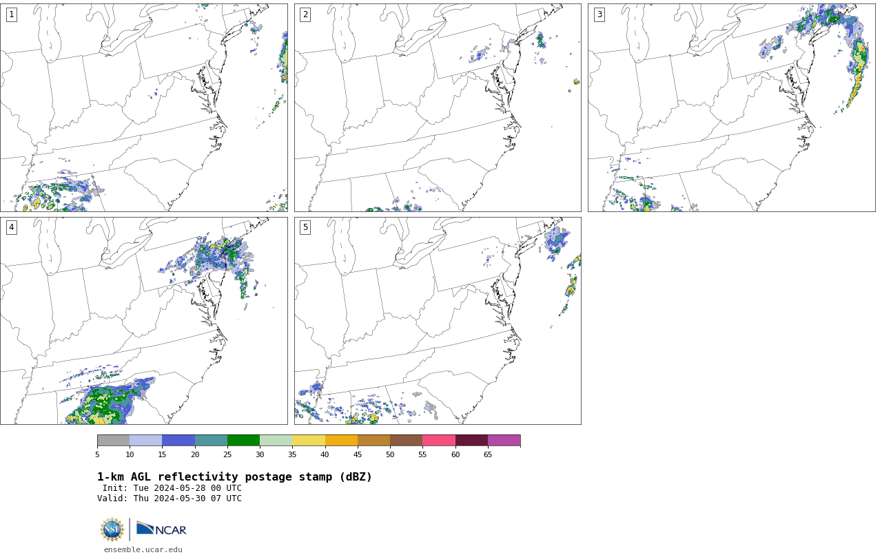Click the gray 5-10 dBZ color swatch
The image size is (882, 557).
pyautogui.click(x=113, y=441)
